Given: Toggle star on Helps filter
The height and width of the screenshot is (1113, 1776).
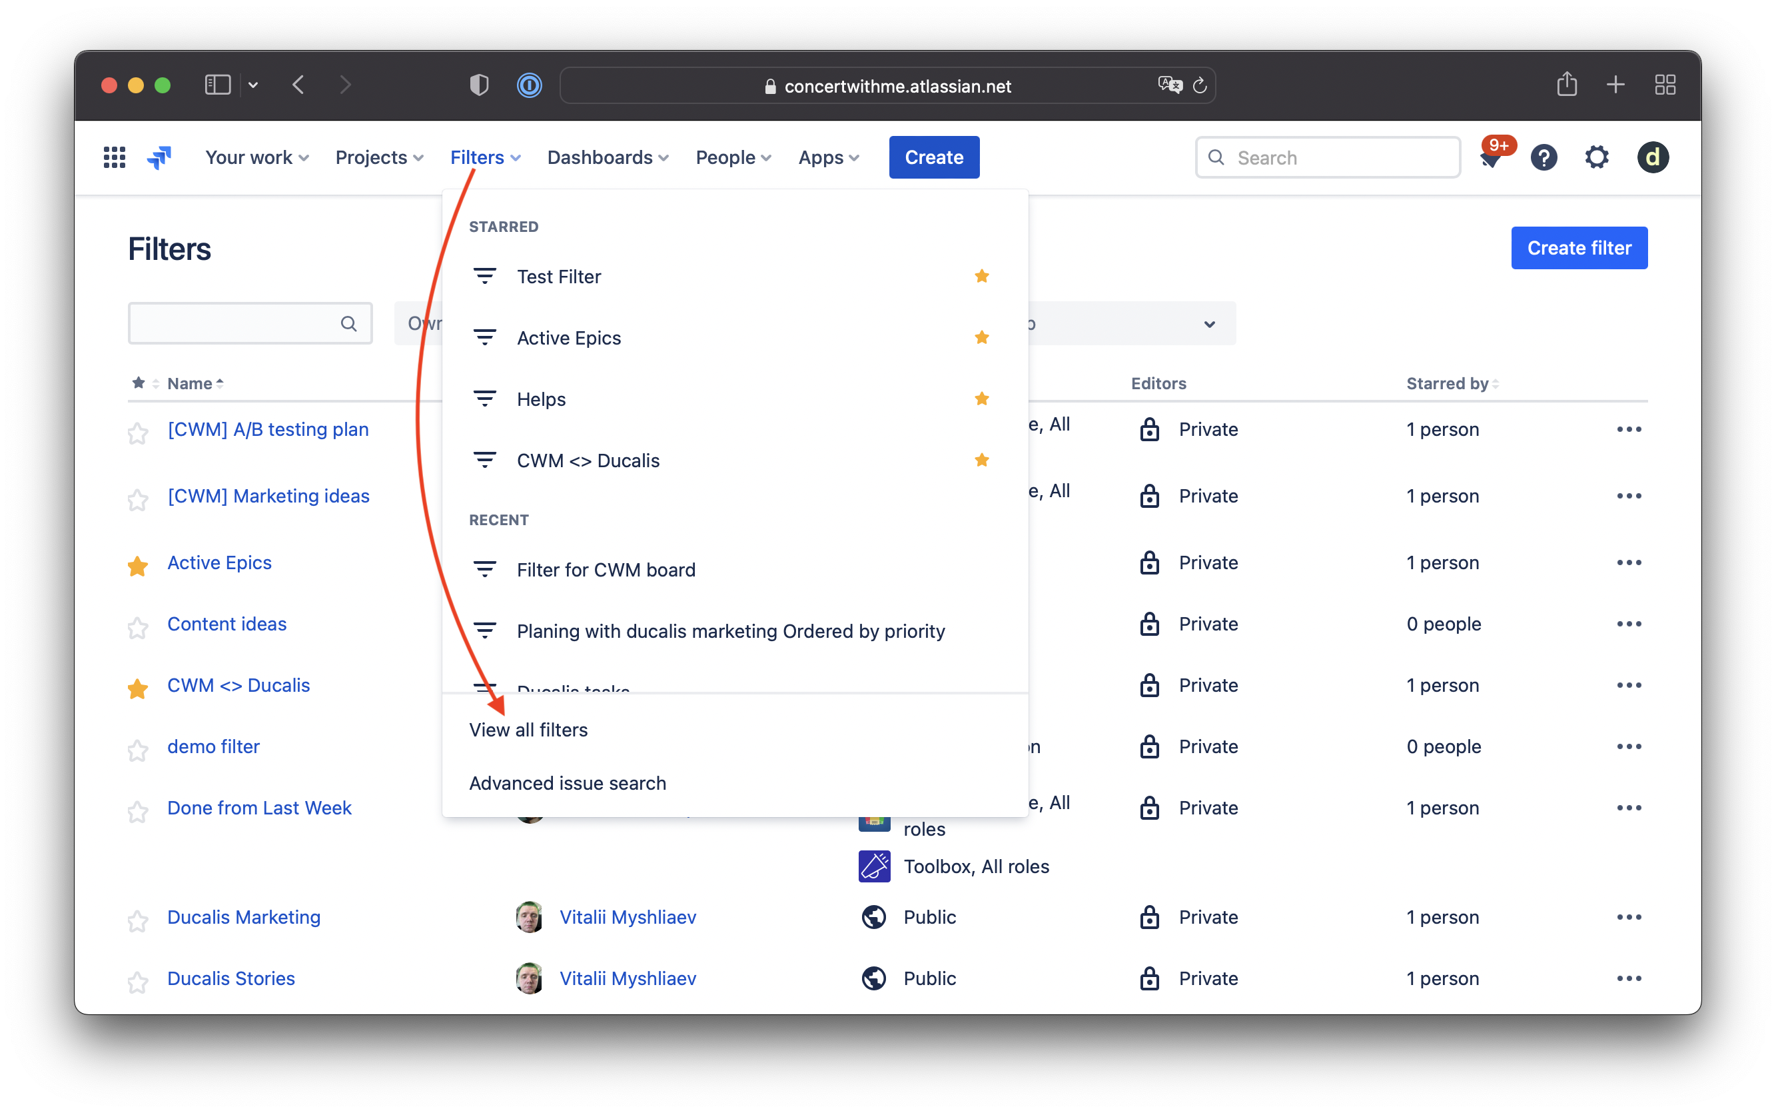Looking at the screenshot, I should [x=983, y=399].
